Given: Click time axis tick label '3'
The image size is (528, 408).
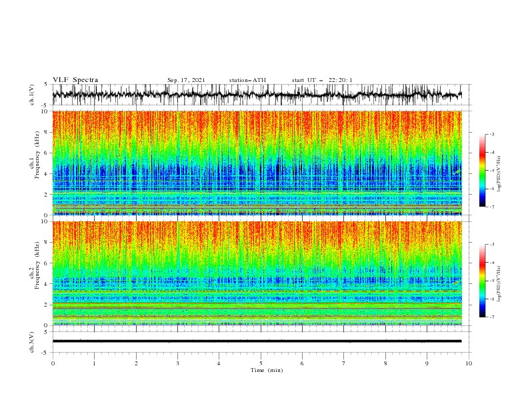Looking at the screenshot, I should [x=177, y=363].
